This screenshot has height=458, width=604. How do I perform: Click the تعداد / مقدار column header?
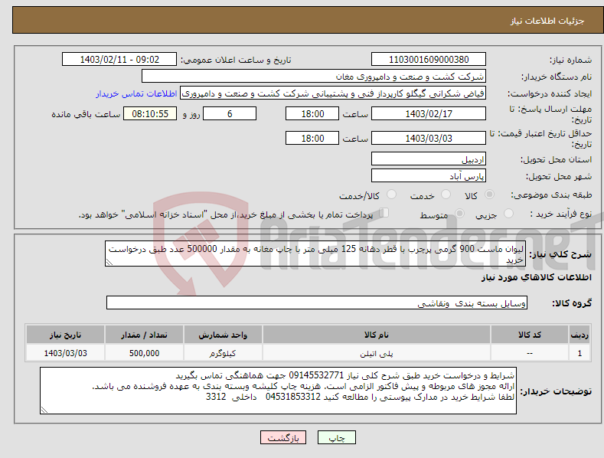[144, 335]
